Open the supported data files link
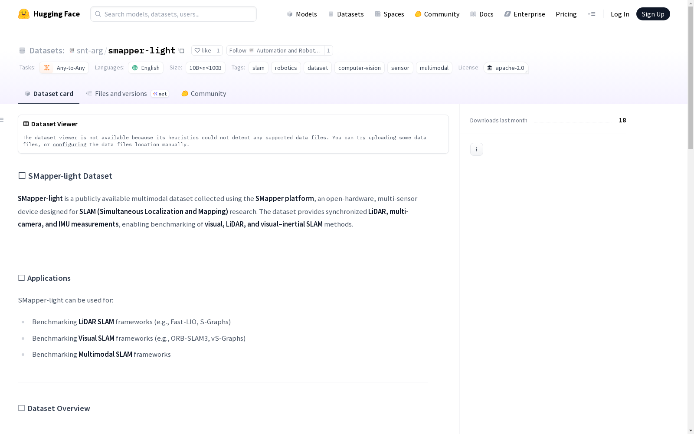The image size is (694, 434). (296, 138)
